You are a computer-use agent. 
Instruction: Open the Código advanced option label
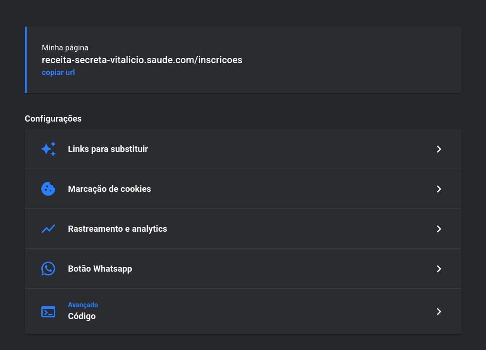coord(82,316)
